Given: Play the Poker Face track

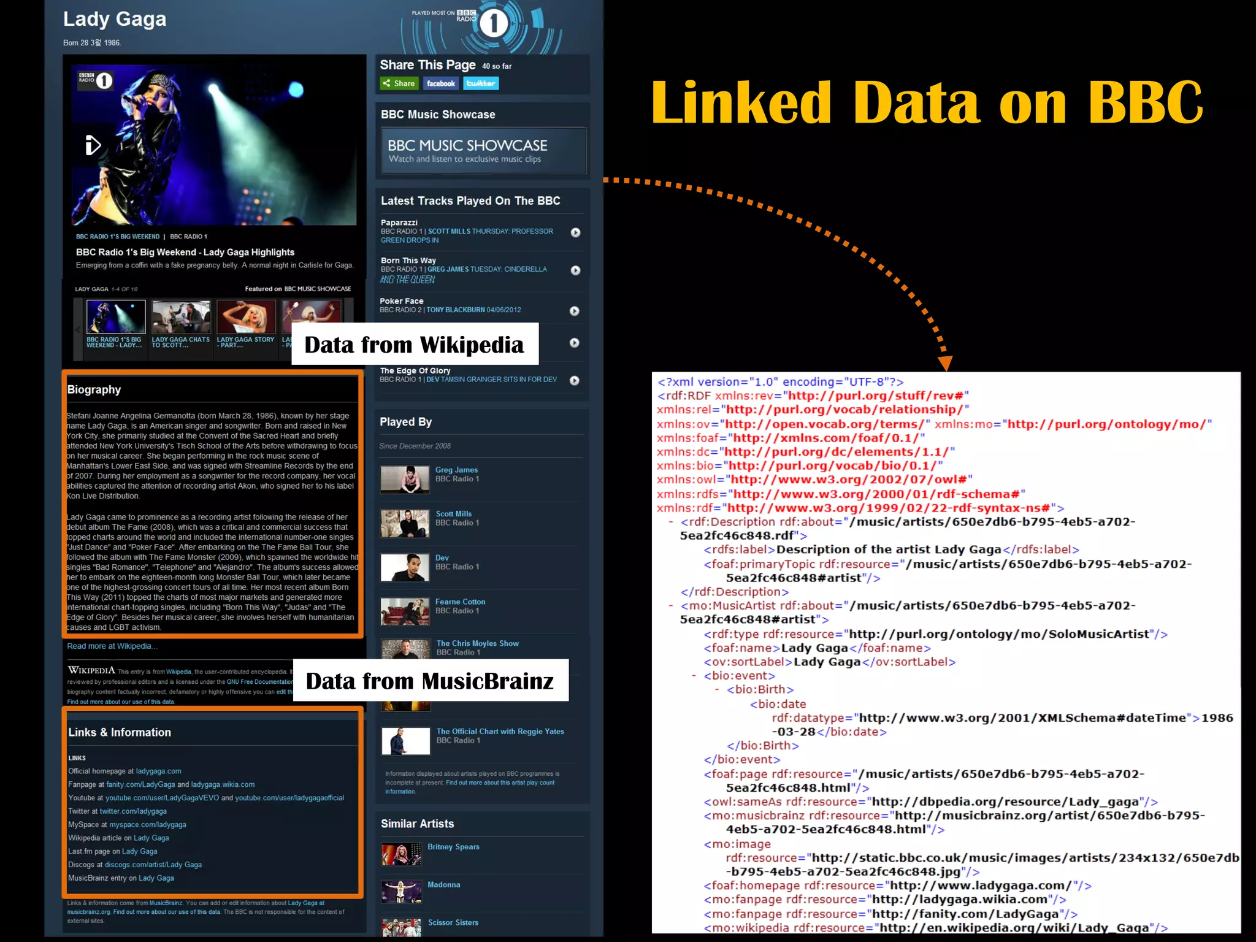Looking at the screenshot, I should pyautogui.click(x=574, y=311).
